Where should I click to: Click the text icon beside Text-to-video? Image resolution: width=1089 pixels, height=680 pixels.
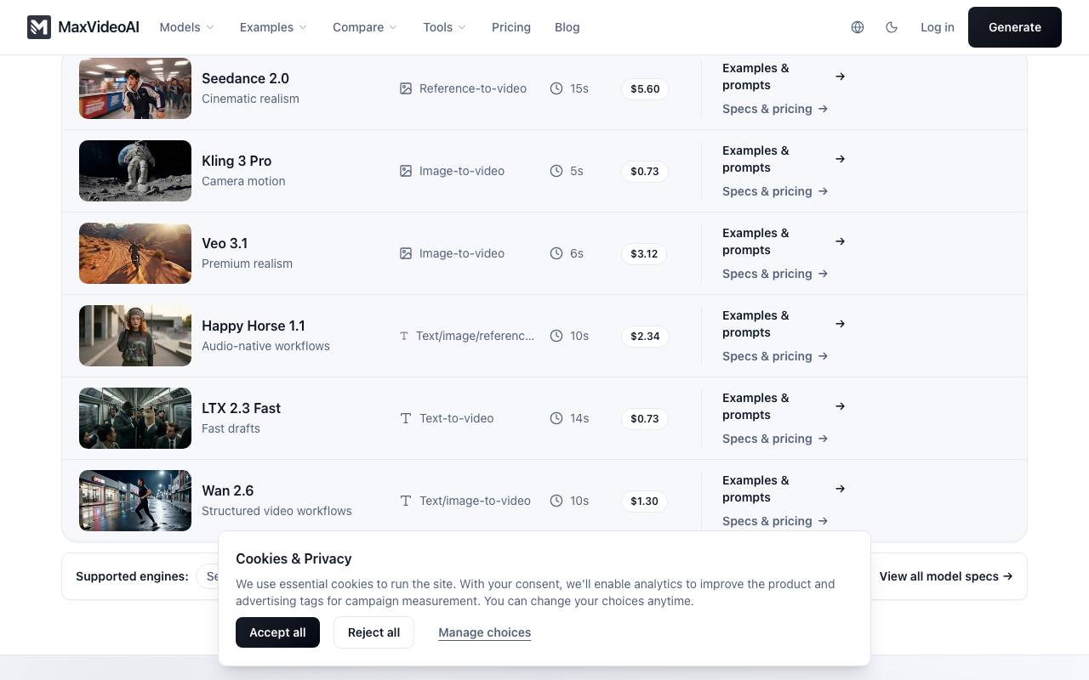pos(406,418)
